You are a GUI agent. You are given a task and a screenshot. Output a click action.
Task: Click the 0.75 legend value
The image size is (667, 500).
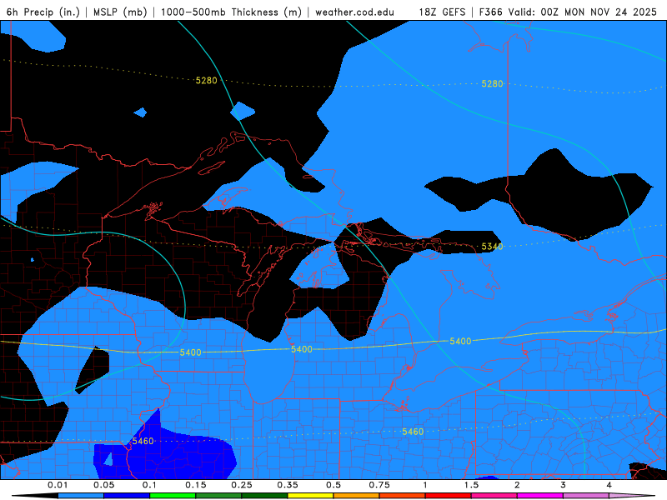pyautogui.click(x=379, y=485)
